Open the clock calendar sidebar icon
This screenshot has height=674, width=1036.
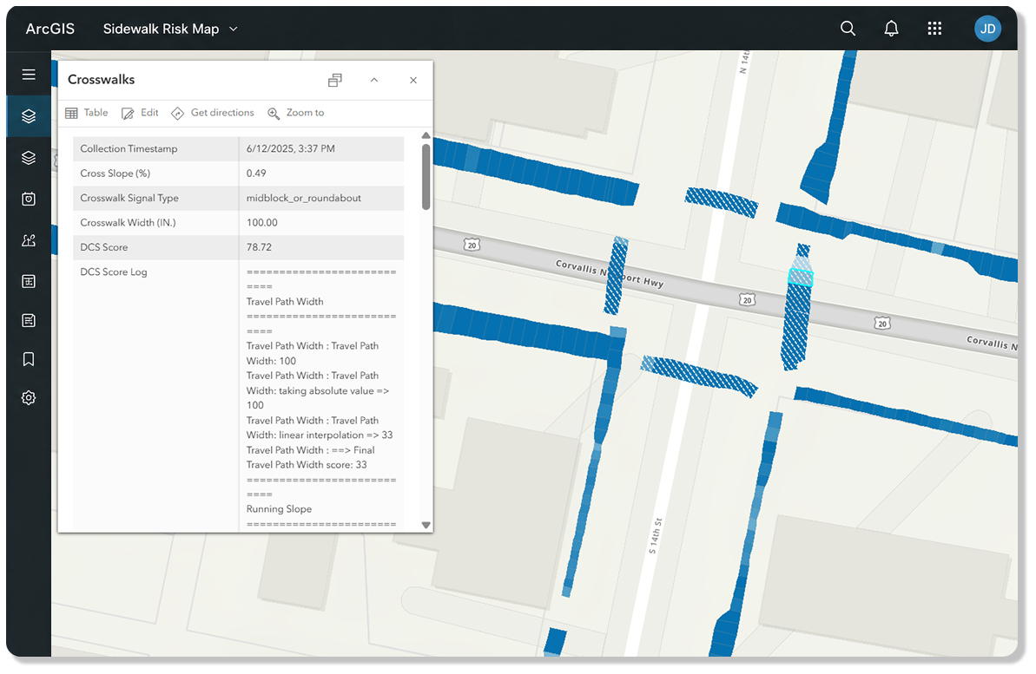click(x=29, y=199)
